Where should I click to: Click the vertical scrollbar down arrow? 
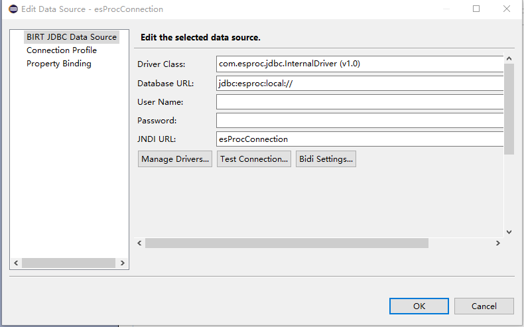click(x=509, y=231)
